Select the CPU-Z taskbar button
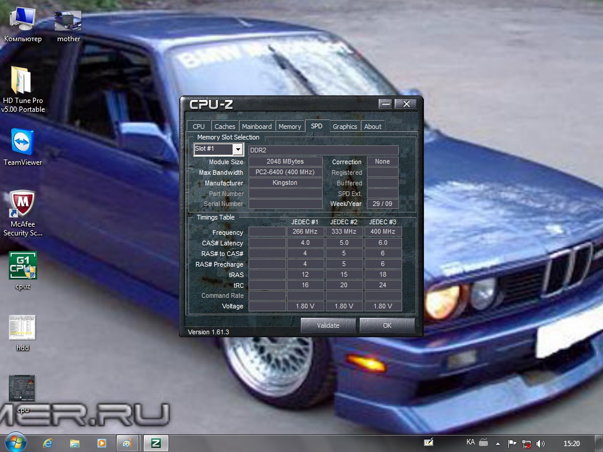This screenshot has height=452, width=603. coord(155,443)
